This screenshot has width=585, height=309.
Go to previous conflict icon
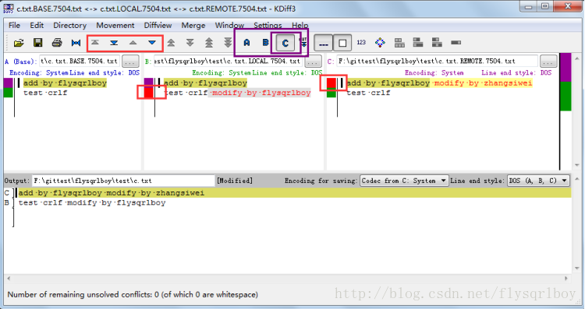(171, 43)
